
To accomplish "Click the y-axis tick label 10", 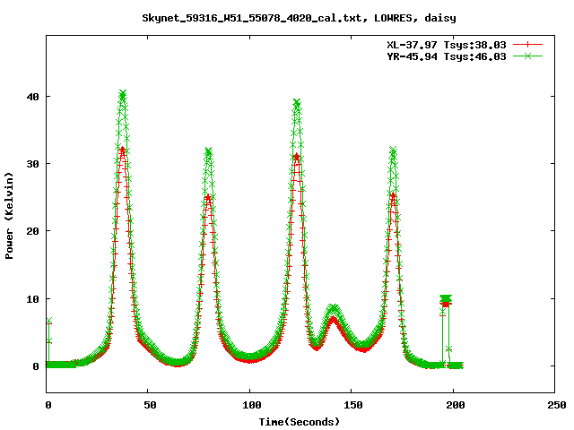I will pyautogui.click(x=32, y=299).
